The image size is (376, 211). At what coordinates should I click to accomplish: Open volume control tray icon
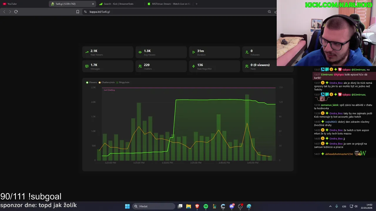(x=356, y=206)
